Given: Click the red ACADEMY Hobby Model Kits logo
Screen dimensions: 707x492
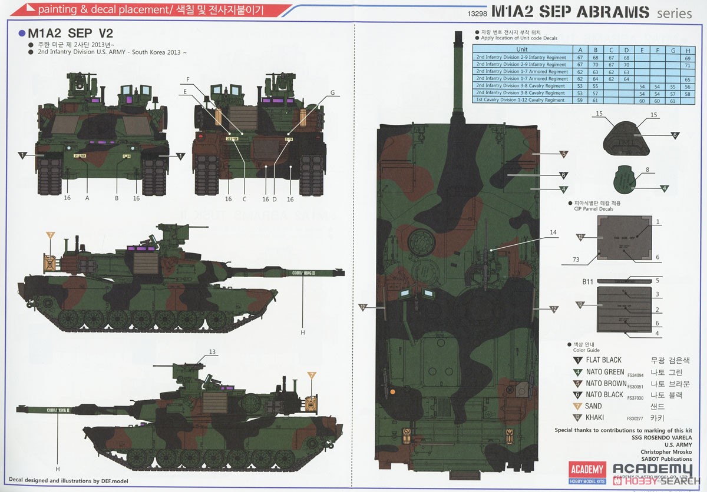Looking at the screenshot, I should [x=587, y=472].
